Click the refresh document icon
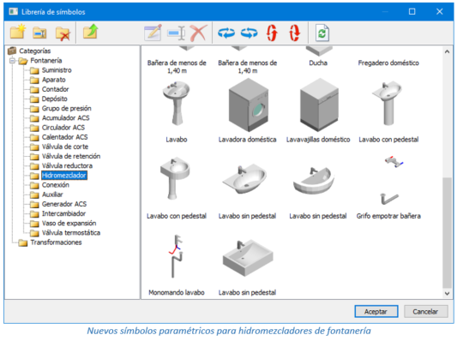 (x=322, y=33)
